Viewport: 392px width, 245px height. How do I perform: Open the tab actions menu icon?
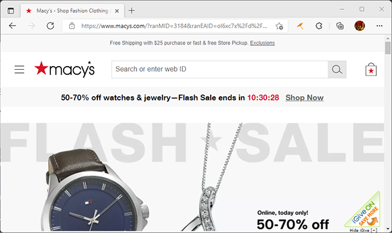[x=10, y=11]
